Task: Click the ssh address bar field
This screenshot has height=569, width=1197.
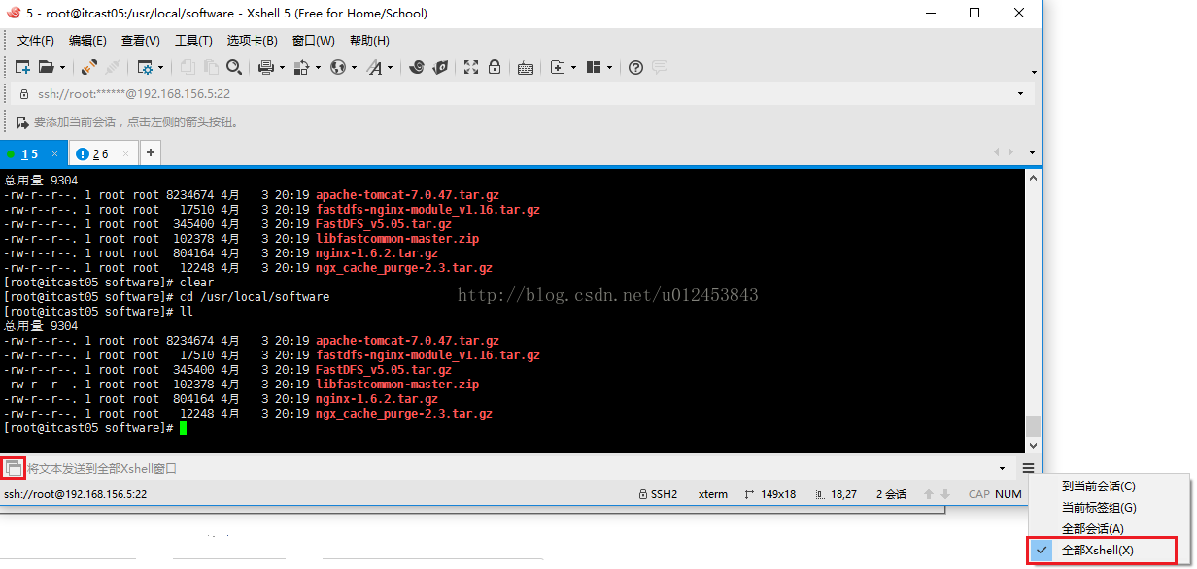Action: point(520,94)
